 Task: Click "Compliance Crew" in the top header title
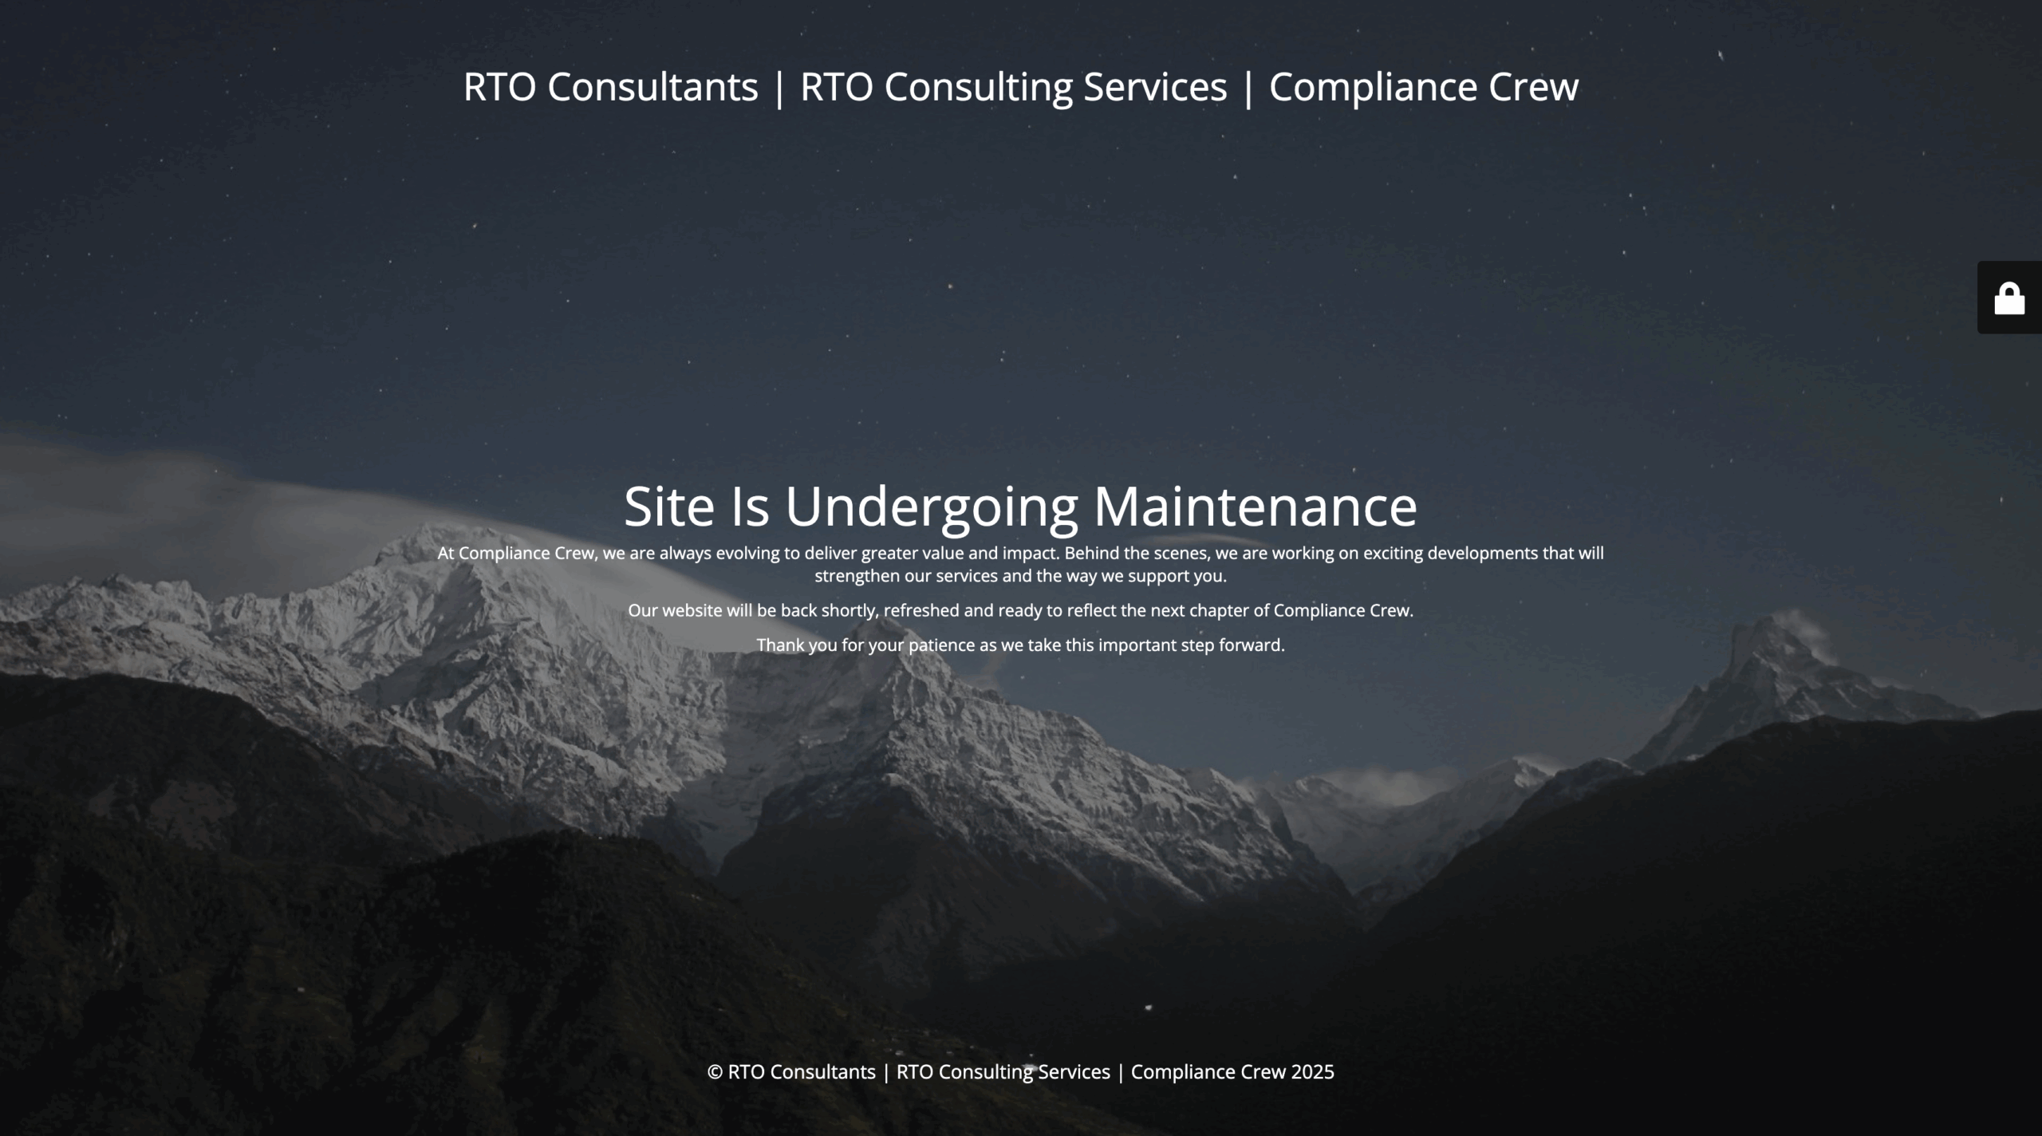(1423, 87)
